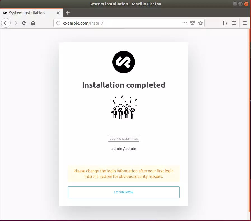Show site information for example.com
Screen dimensions: 251x221
58,23
